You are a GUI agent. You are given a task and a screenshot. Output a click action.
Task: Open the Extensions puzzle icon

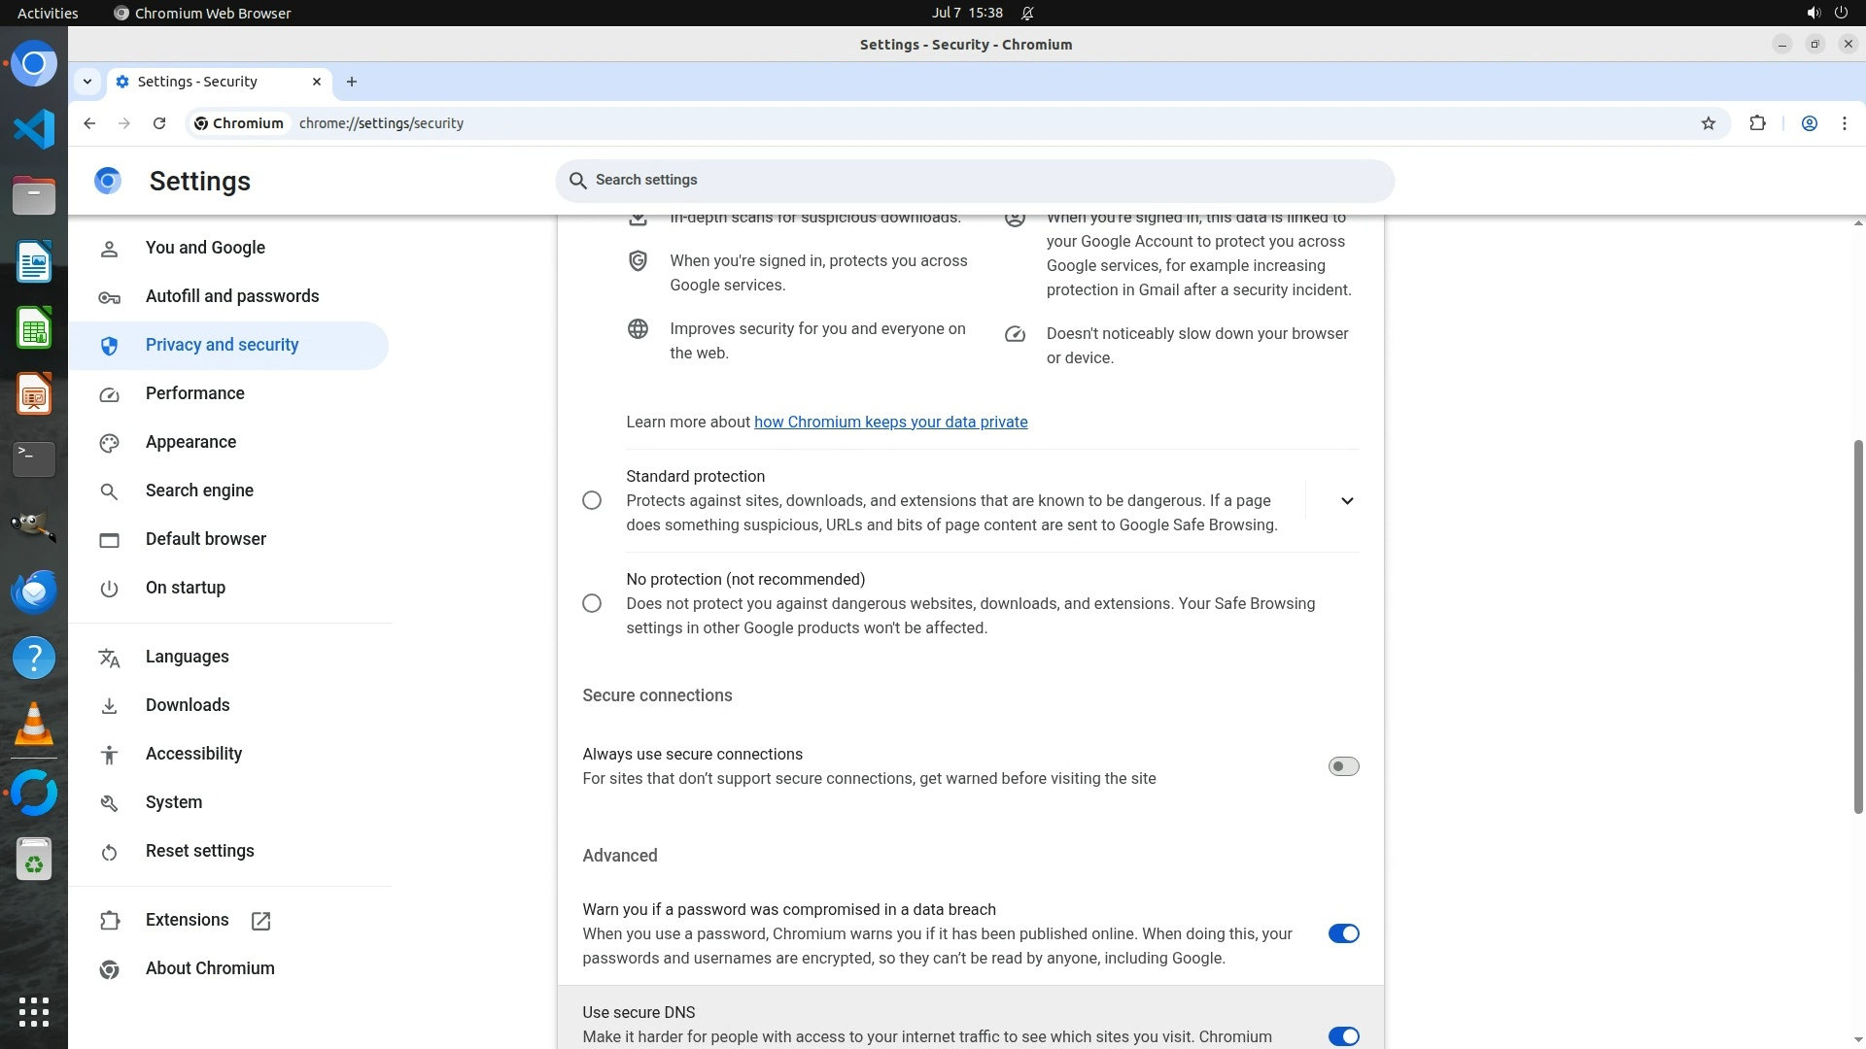[1757, 123]
